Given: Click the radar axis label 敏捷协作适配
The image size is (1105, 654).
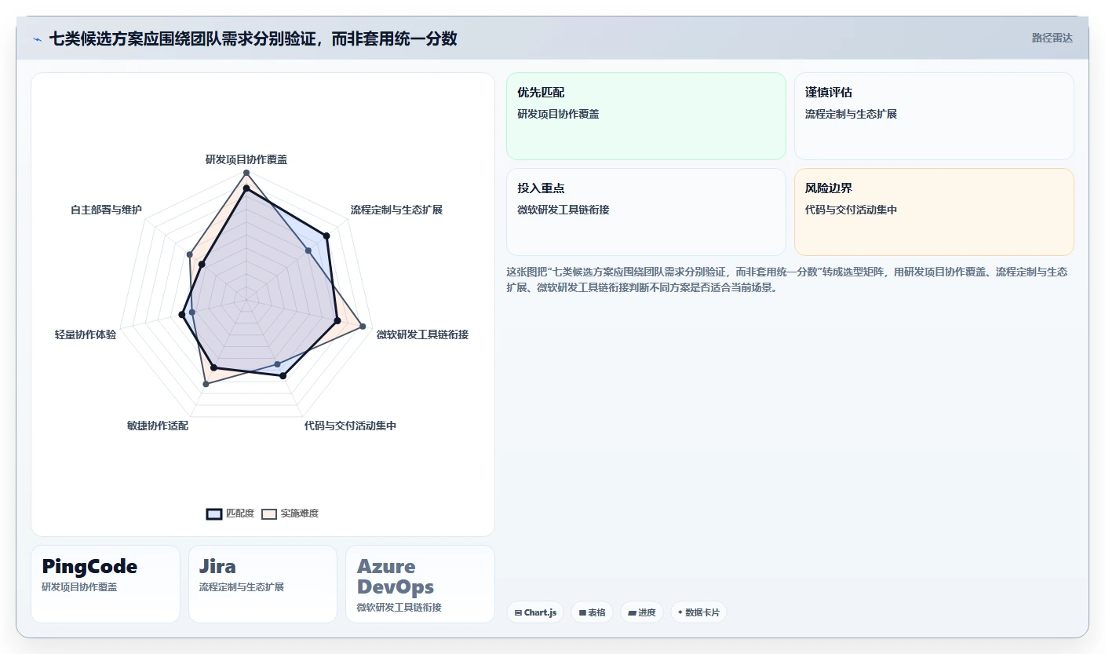Looking at the screenshot, I should pos(158,426).
